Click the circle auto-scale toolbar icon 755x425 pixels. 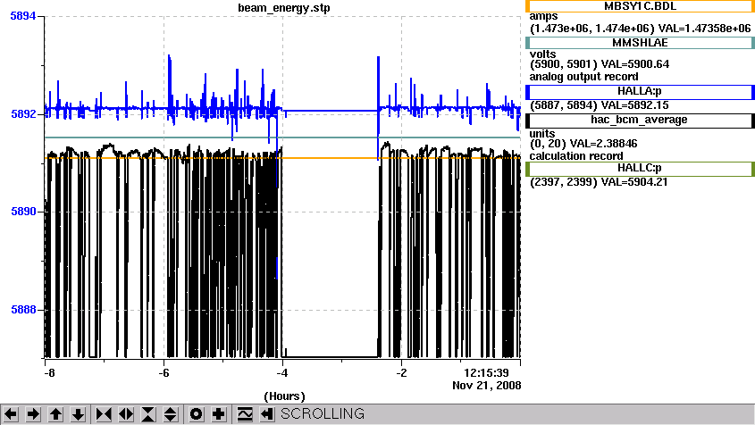click(196, 414)
